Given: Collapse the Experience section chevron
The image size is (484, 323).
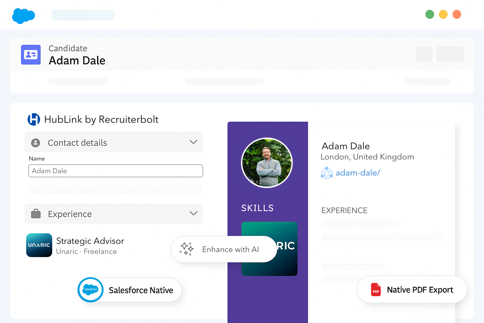Looking at the screenshot, I should (193, 214).
